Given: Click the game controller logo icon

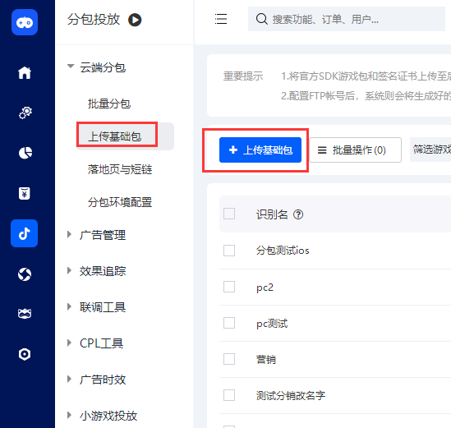Looking at the screenshot, I should tap(25, 22).
